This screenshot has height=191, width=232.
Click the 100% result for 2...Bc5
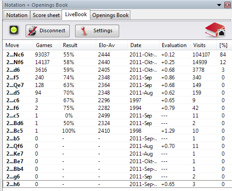tap(69, 131)
